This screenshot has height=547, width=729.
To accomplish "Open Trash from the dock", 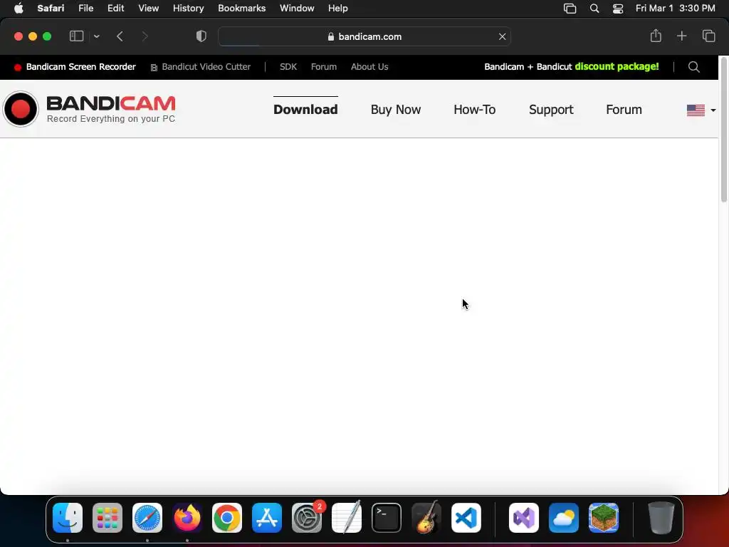I will pos(661,518).
